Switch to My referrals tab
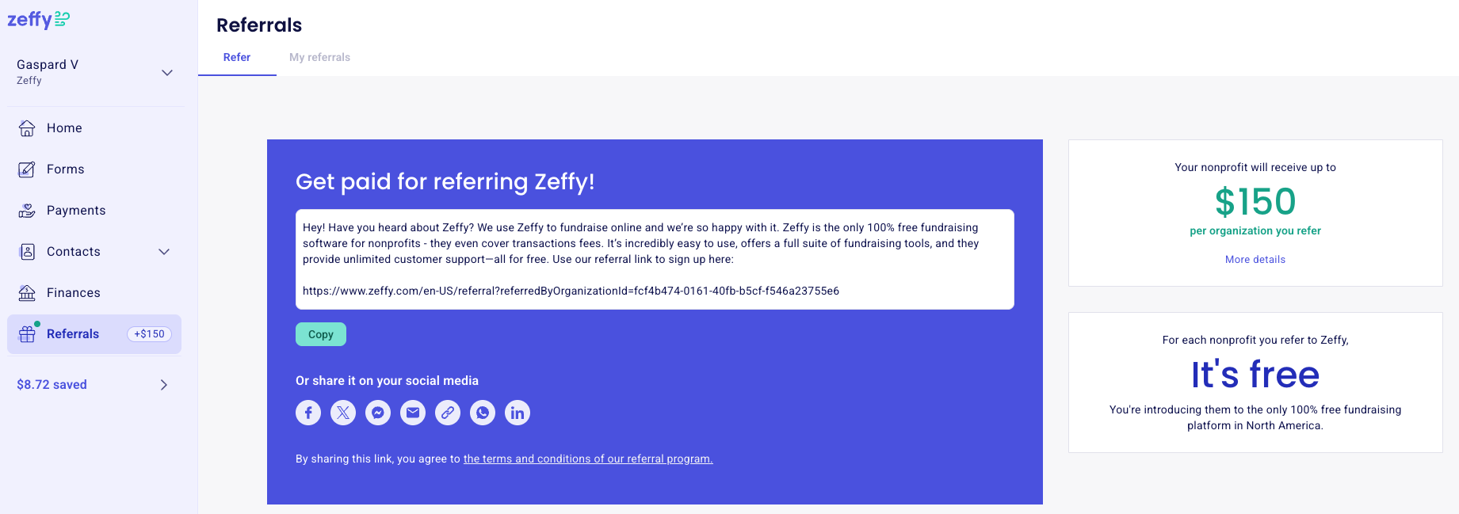 (319, 57)
